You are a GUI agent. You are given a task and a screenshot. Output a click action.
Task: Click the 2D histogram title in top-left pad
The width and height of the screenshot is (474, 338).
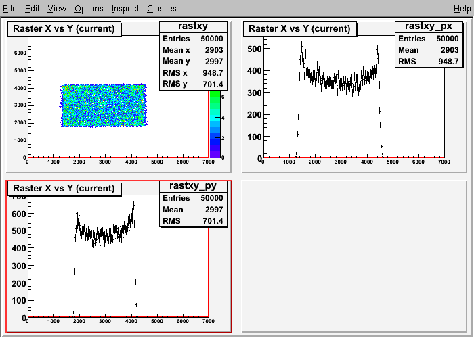coord(64,28)
